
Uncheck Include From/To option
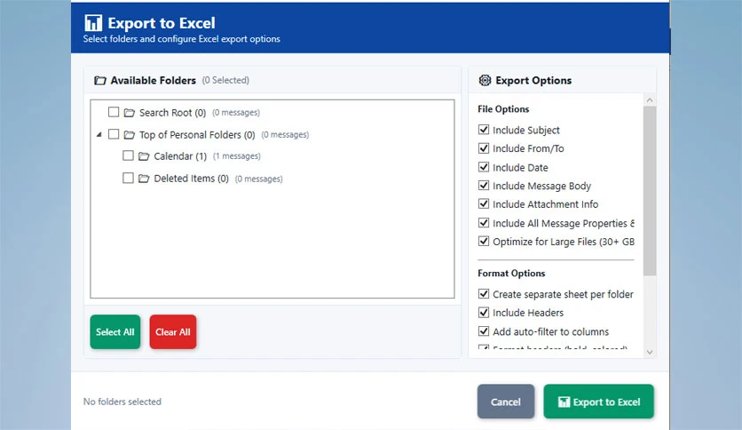tap(483, 148)
